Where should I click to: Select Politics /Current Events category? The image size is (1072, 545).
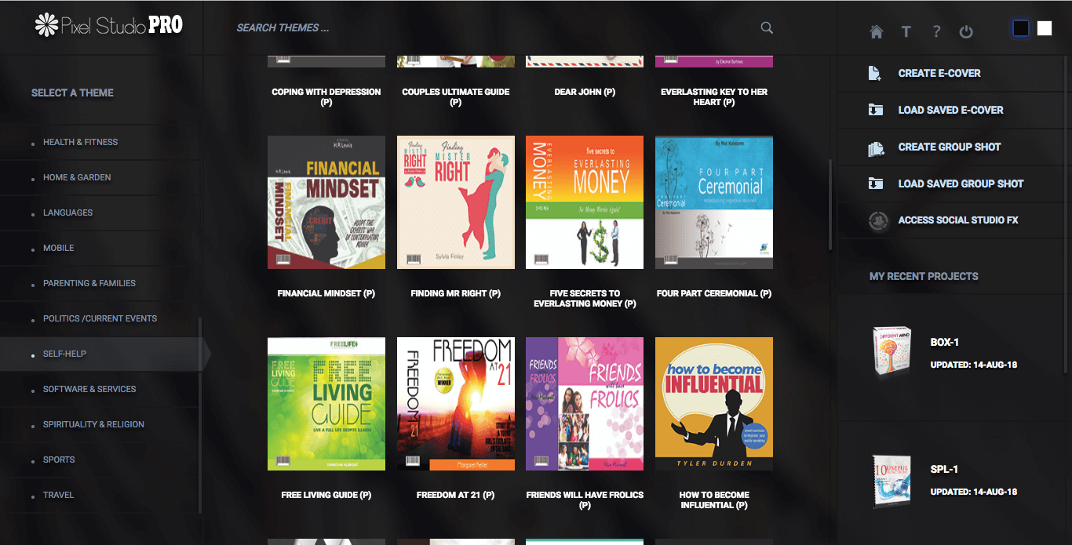pyautogui.click(x=100, y=318)
